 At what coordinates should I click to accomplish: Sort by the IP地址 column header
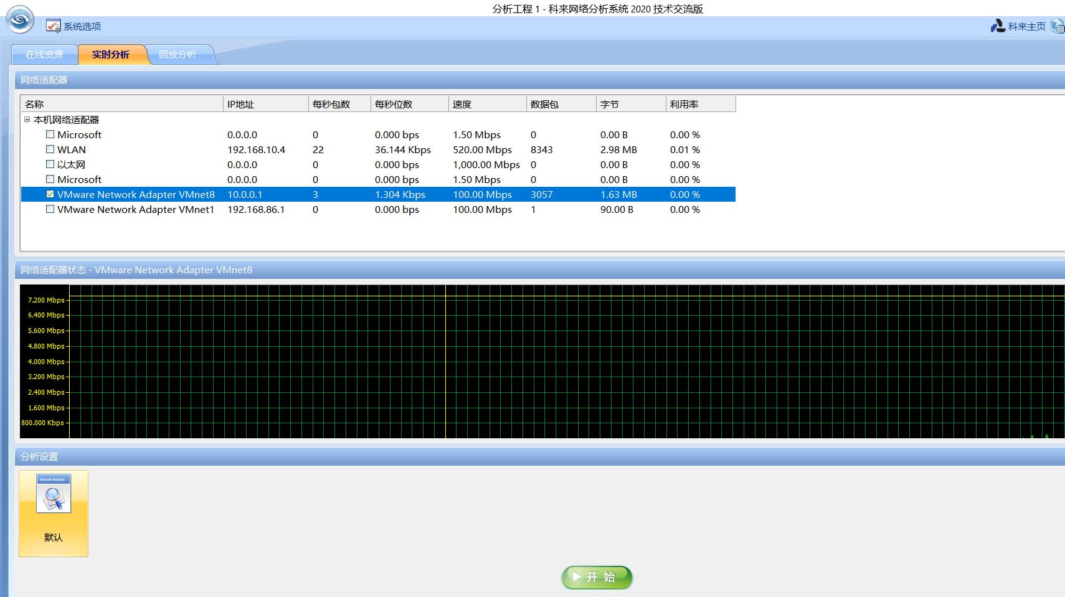point(266,104)
